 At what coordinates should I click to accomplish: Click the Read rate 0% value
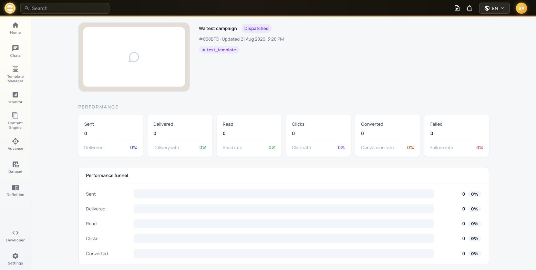(x=272, y=148)
